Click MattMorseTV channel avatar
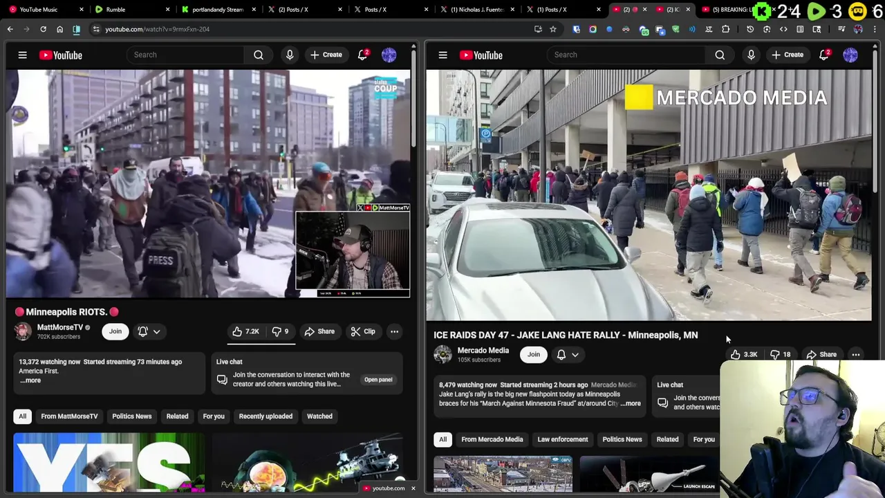 (x=23, y=331)
